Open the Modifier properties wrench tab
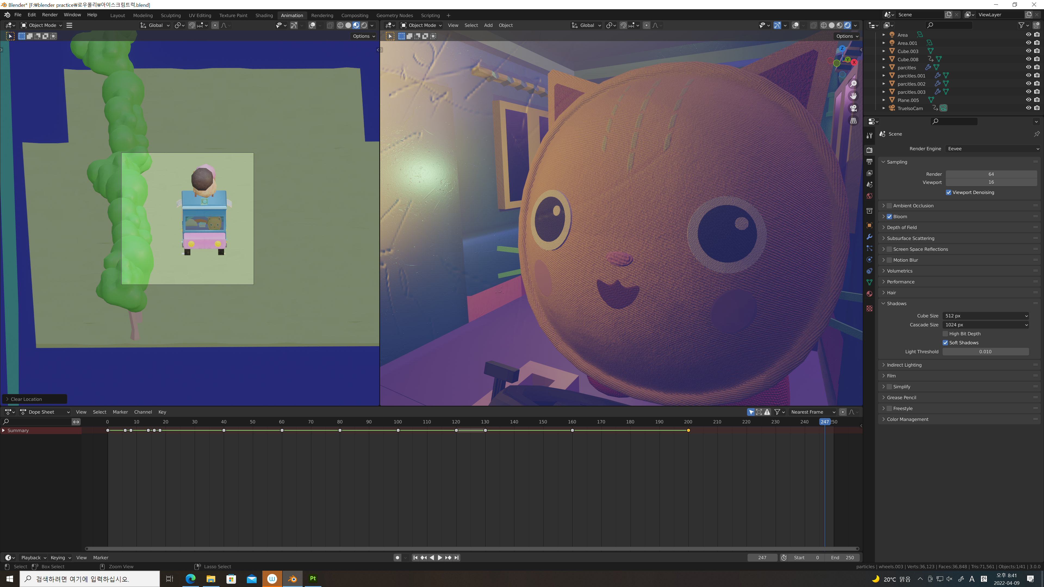 point(869,237)
